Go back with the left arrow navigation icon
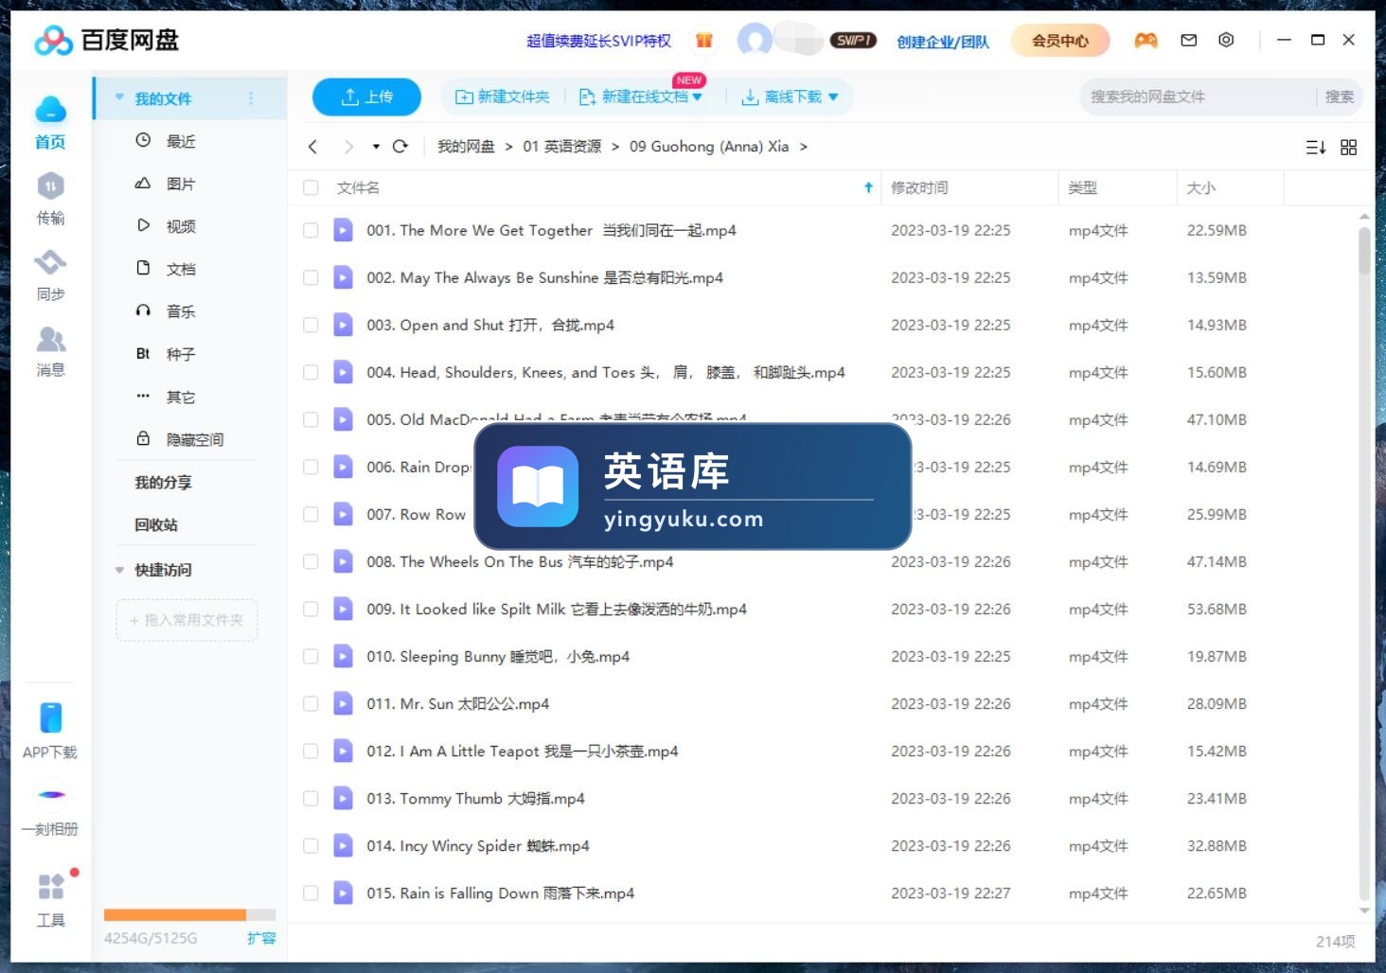Screen dimensions: 1386x973 [313, 147]
